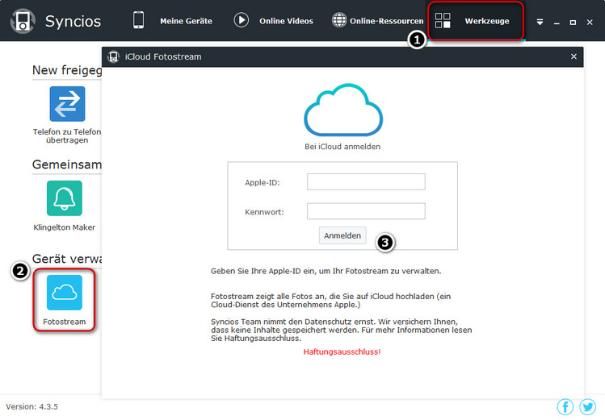The image size is (605, 420).
Task: Click the iCloud Fotostream title icon
Action: 113,57
